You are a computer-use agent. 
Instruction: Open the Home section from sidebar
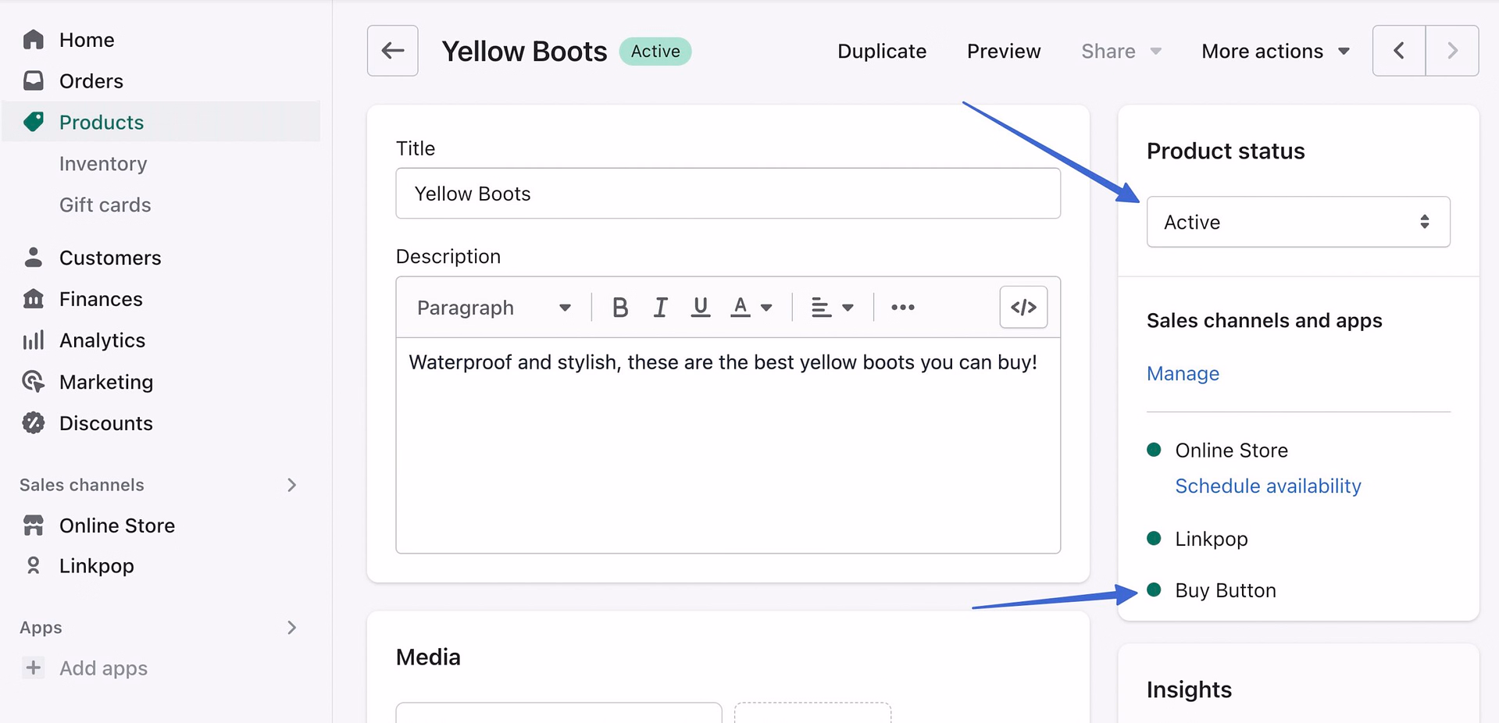click(86, 39)
